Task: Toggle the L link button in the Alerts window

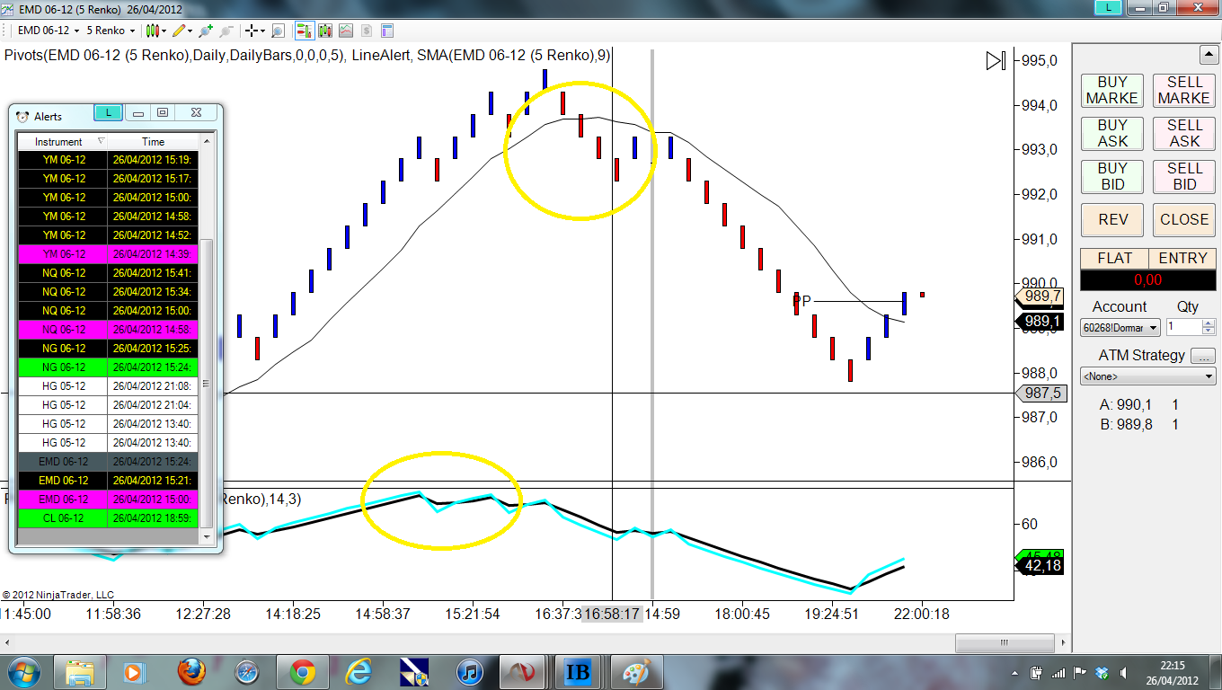Action: 108,112
